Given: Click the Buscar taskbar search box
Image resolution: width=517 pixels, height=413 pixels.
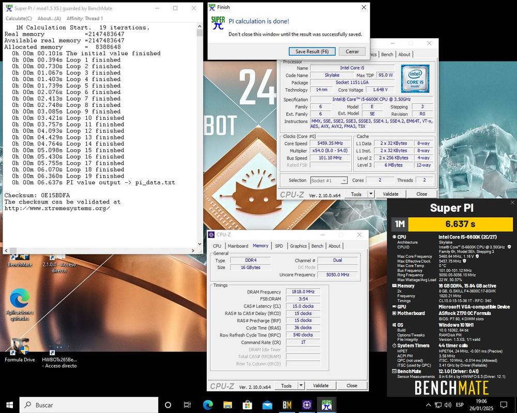Looking at the screenshot, I should click(89, 405).
